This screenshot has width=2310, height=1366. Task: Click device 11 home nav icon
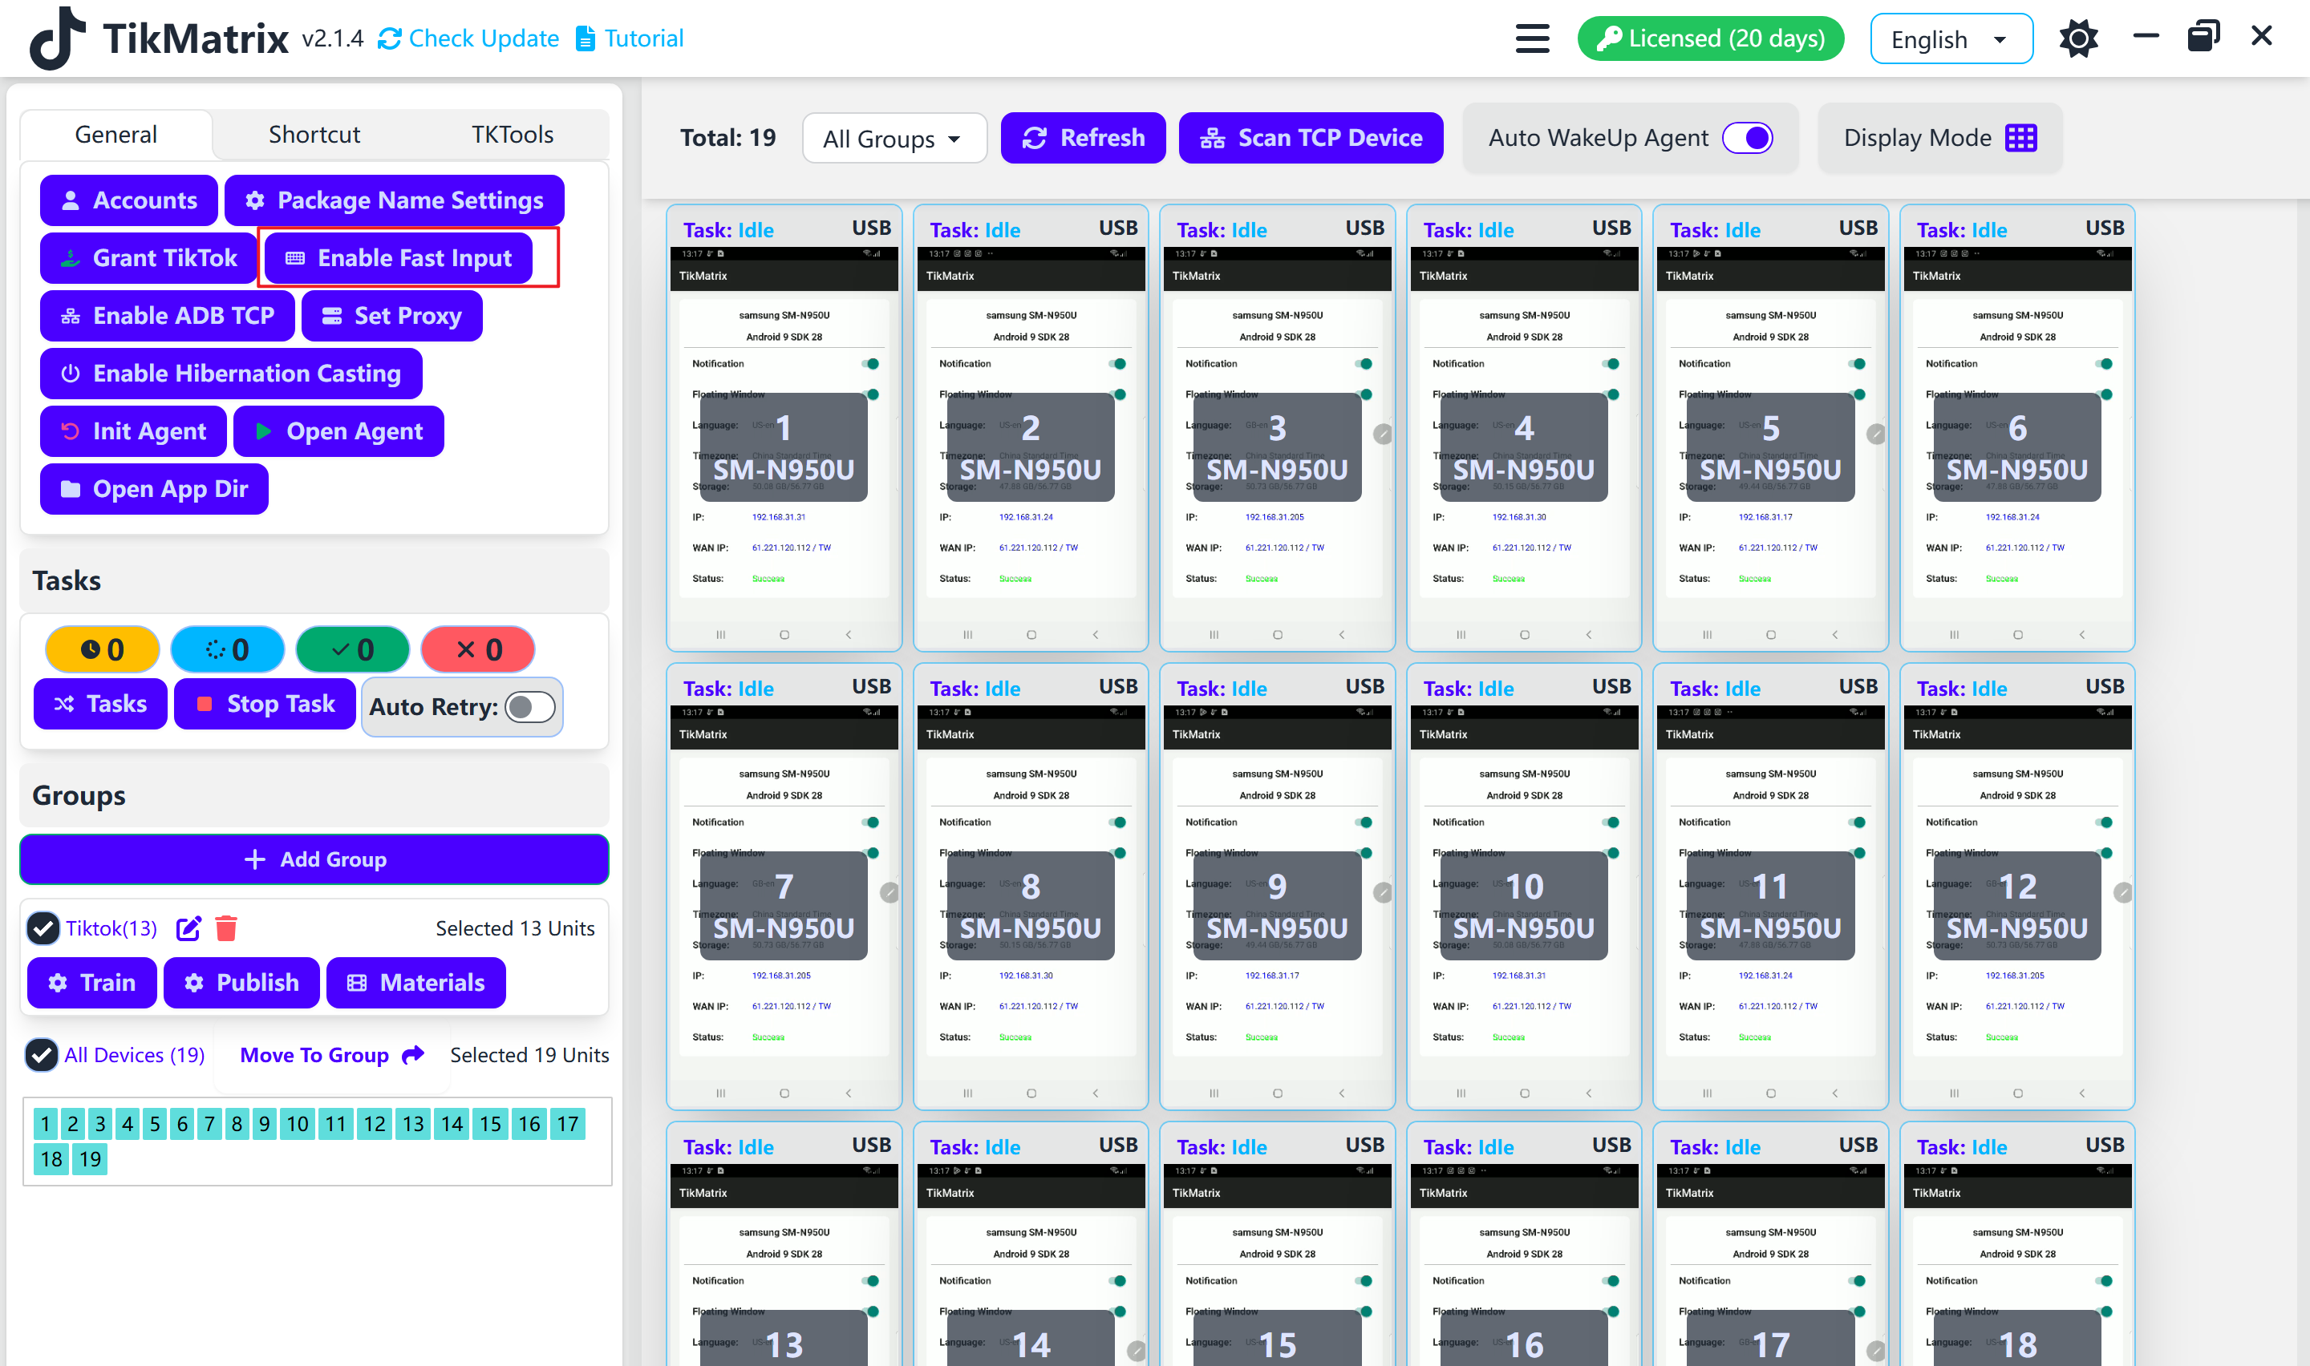[1770, 1093]
